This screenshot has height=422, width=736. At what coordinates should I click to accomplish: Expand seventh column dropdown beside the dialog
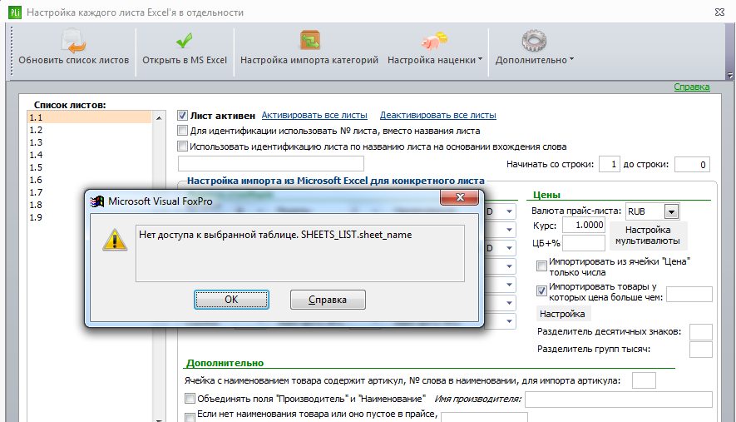click(509, 321)
